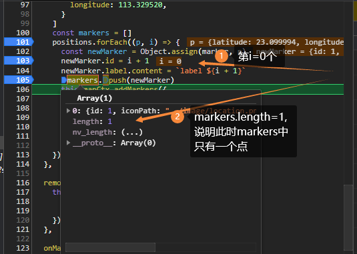This screenshot has height=254, width=357.
Task: Toggle the breakpoint on line 103
Action: point(19,61)
